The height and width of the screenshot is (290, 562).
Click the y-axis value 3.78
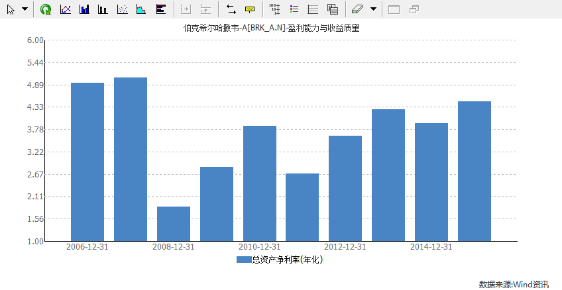(x=35, y=130)
